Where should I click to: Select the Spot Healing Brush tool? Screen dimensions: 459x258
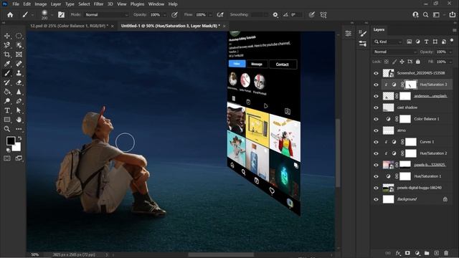tap(19, 64)
